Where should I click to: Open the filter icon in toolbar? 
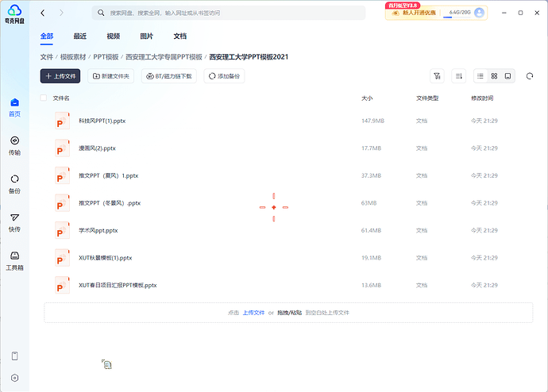coord(437,76)
